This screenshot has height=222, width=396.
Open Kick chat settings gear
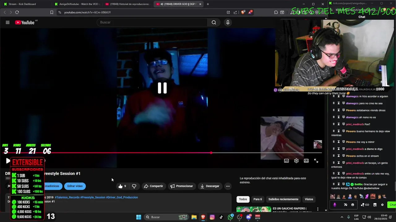coord(382,205)
